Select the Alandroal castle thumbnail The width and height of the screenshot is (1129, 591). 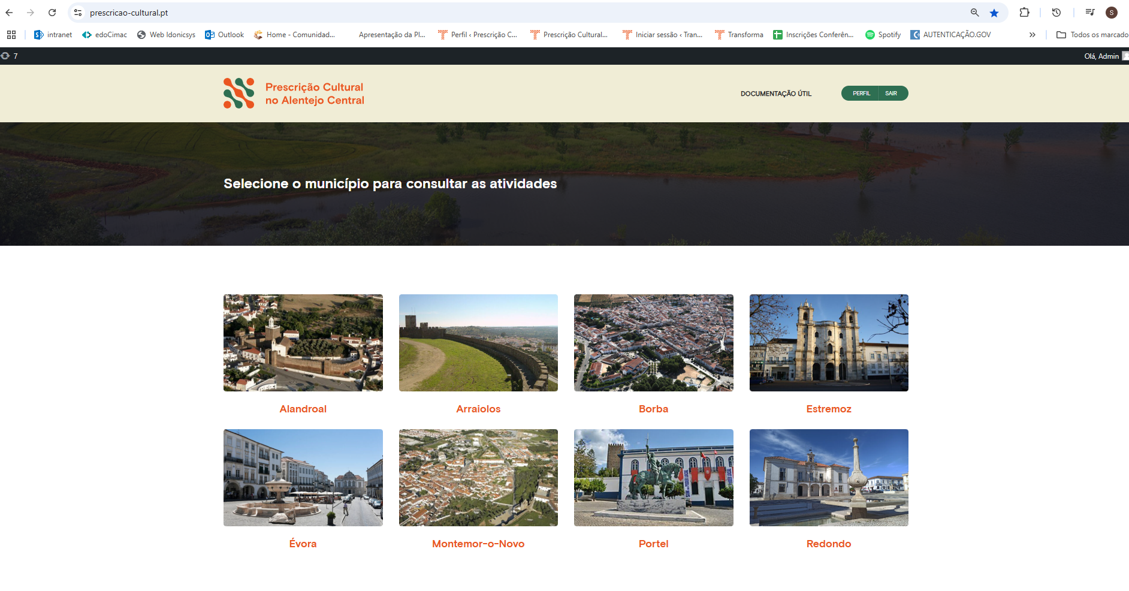[x=303, y=343]
